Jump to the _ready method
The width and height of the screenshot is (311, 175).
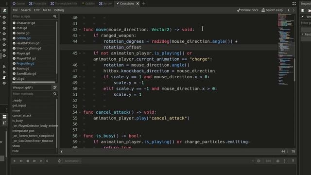[x=17, y=101]
